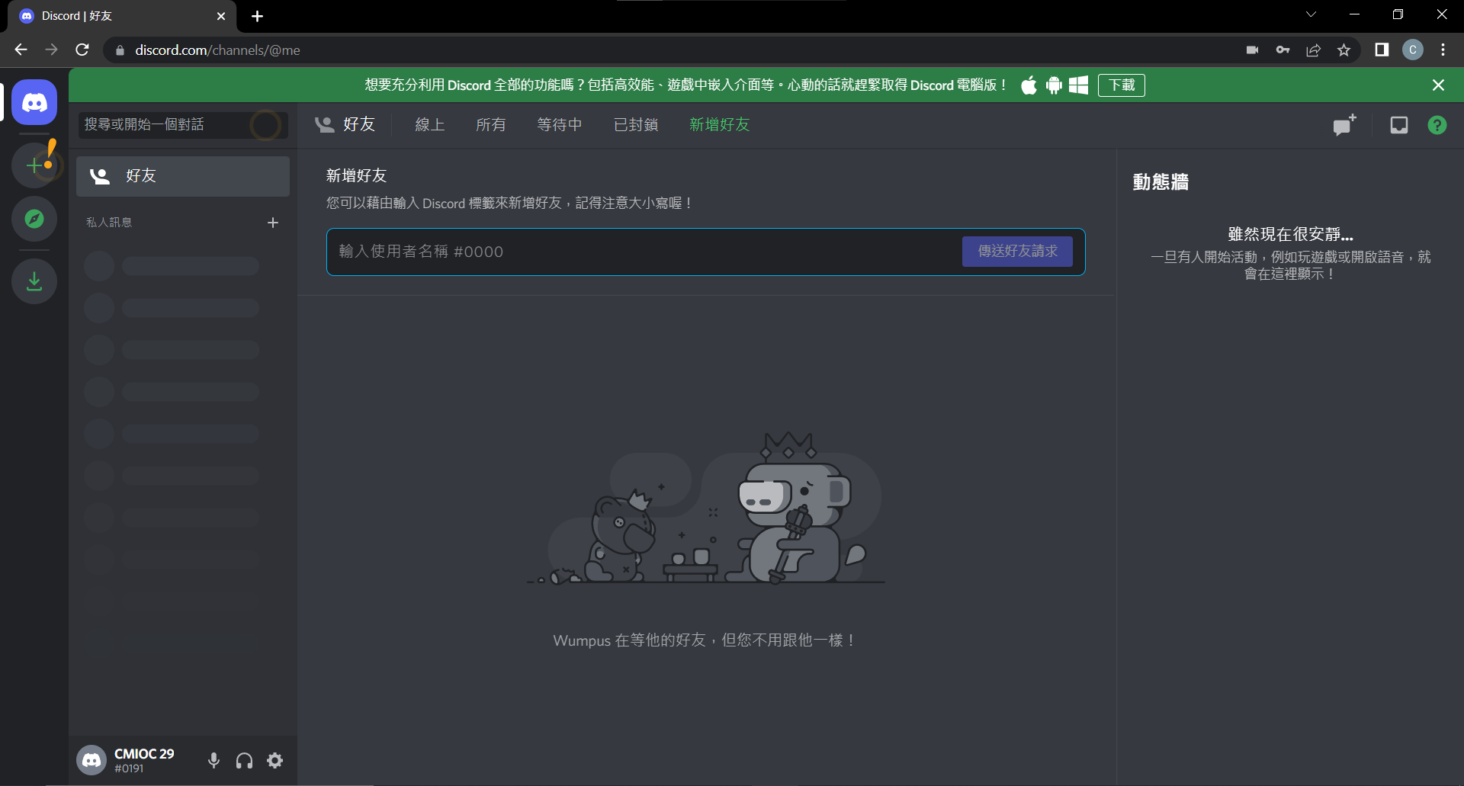
Task: Open the help question mark icon
Action: 1437,125
